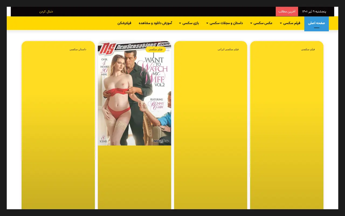Click the caret arrow beside بازی سکسی

[180, 23]
